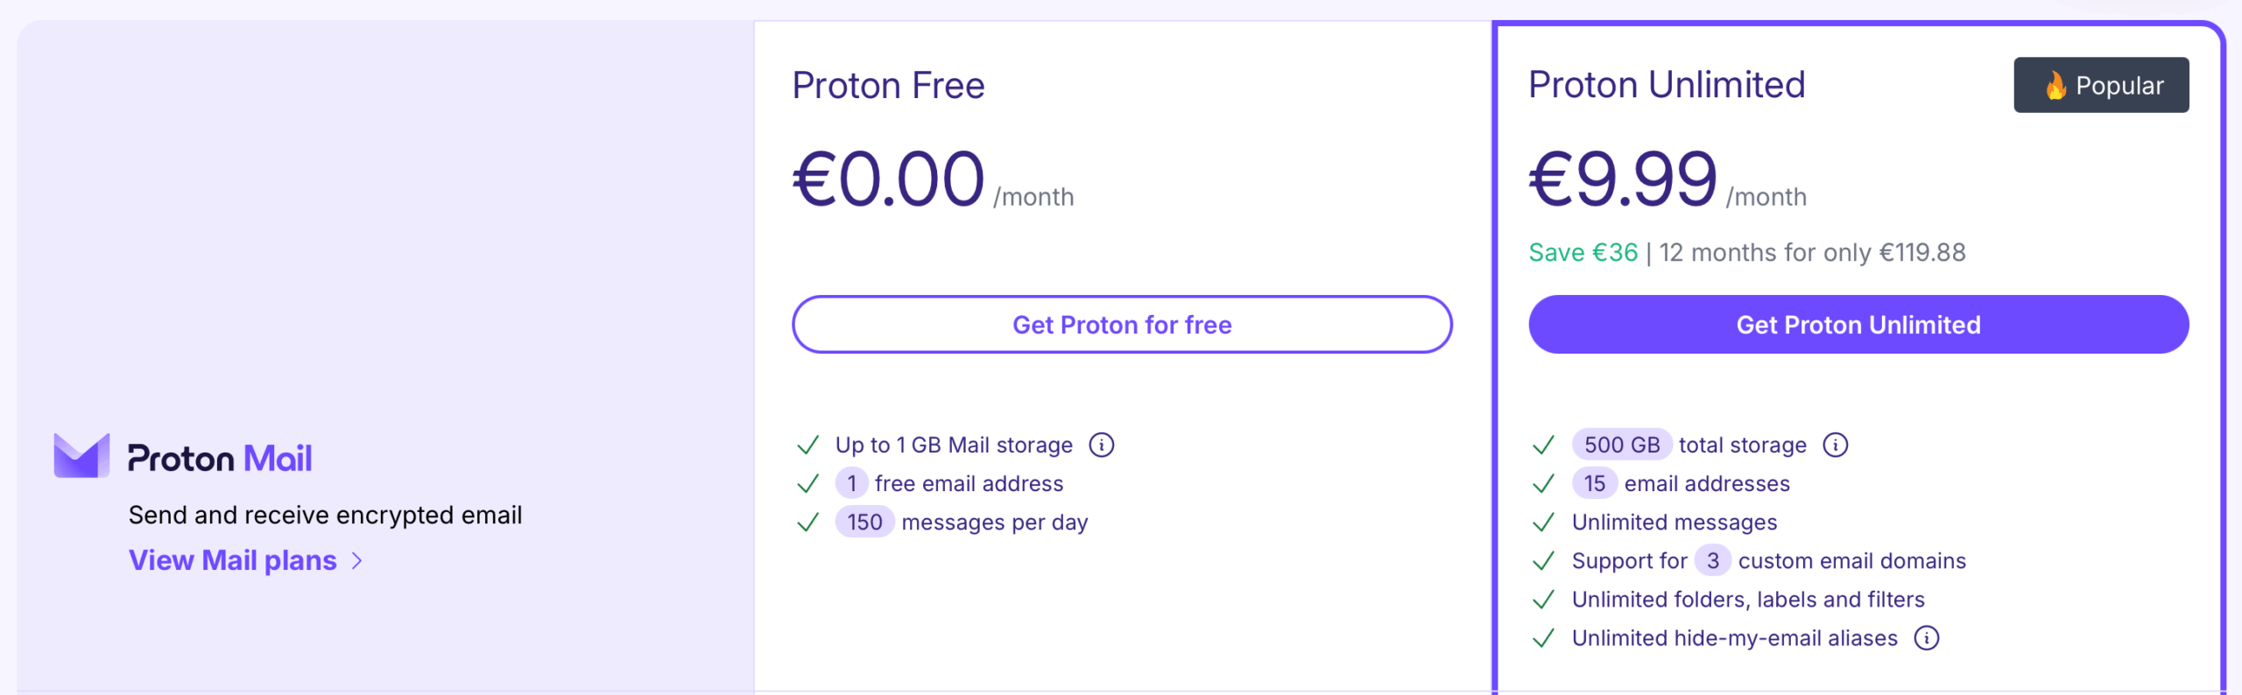Click the checkmark beside 150 messages per day
The height and width of the screenshot is (695, 2242).
(x=809, y=523)
